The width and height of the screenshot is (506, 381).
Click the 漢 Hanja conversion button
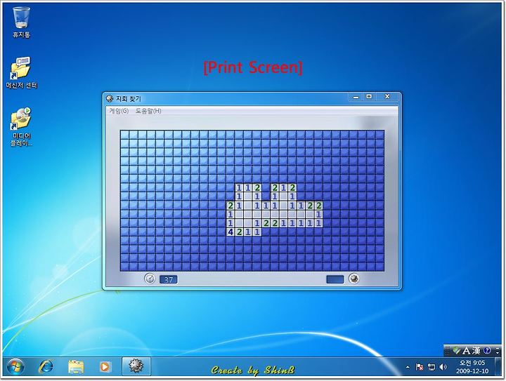(x=476, y=350)
